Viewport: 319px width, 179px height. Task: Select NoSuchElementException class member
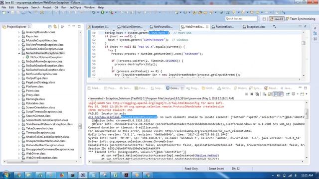(46, 57)
